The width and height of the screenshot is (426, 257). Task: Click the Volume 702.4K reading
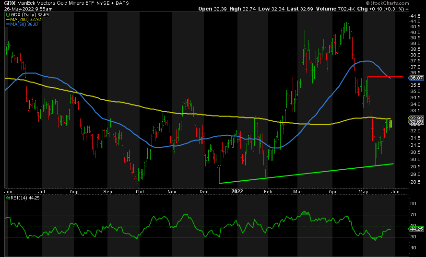click(x=335, y=9)
